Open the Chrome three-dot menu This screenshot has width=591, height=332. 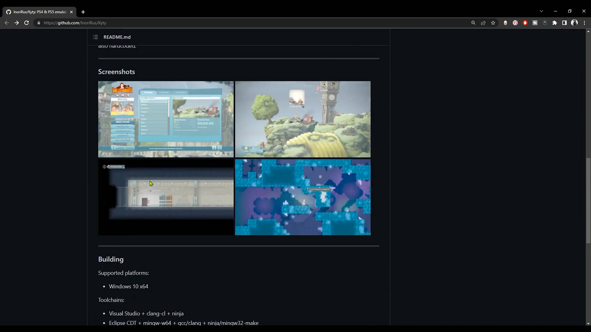pyautogui.click(x=584, y=23)
